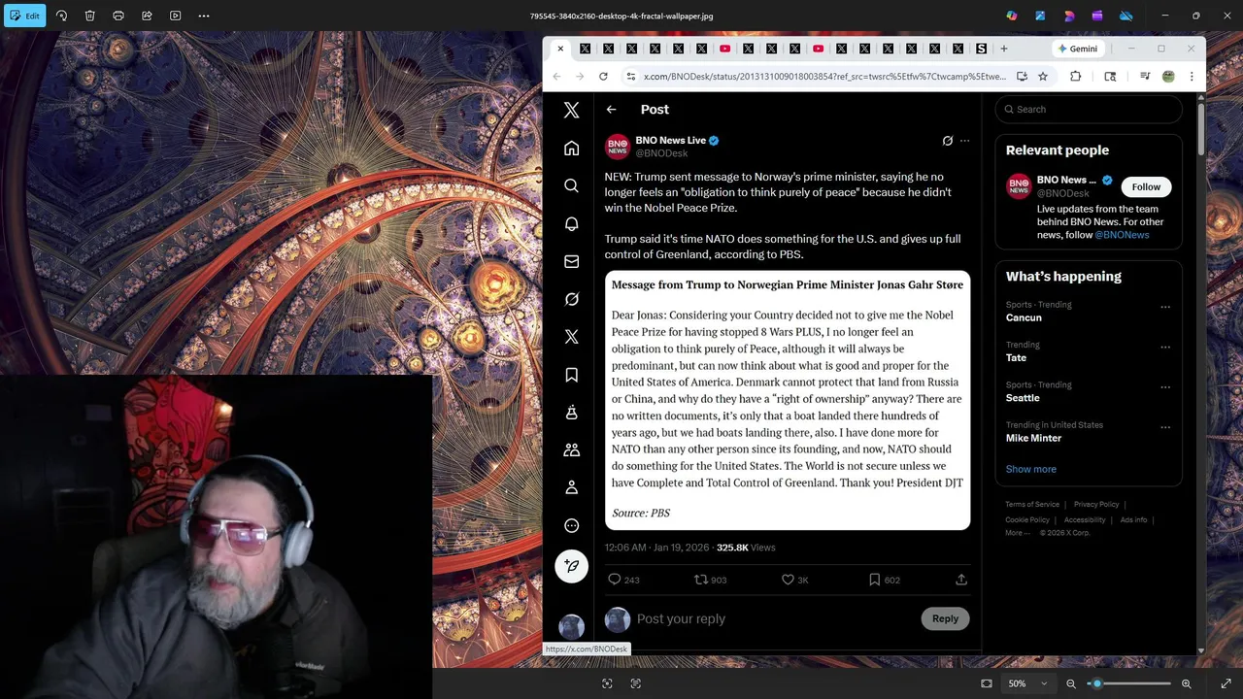Bookmark the post with 602 bookmarks
This screenshot has height=699, width=1243.
884,580
